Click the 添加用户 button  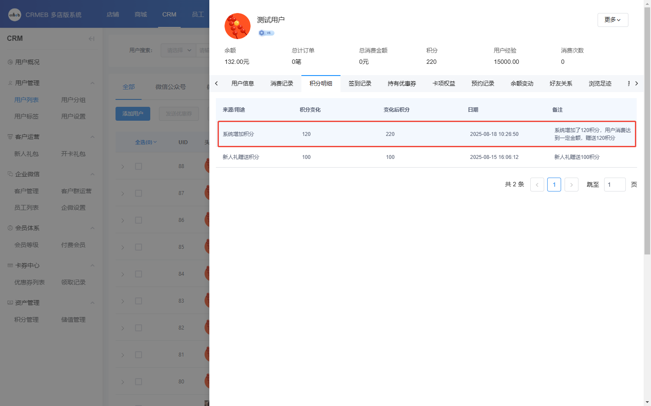[x=132, y=114]
